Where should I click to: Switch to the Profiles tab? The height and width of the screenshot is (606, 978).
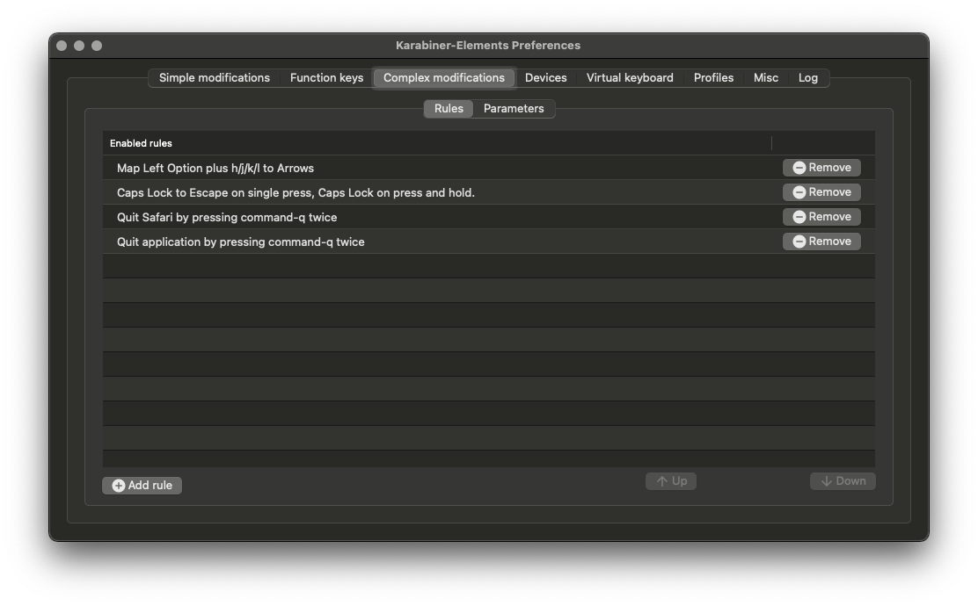point(713,78)
